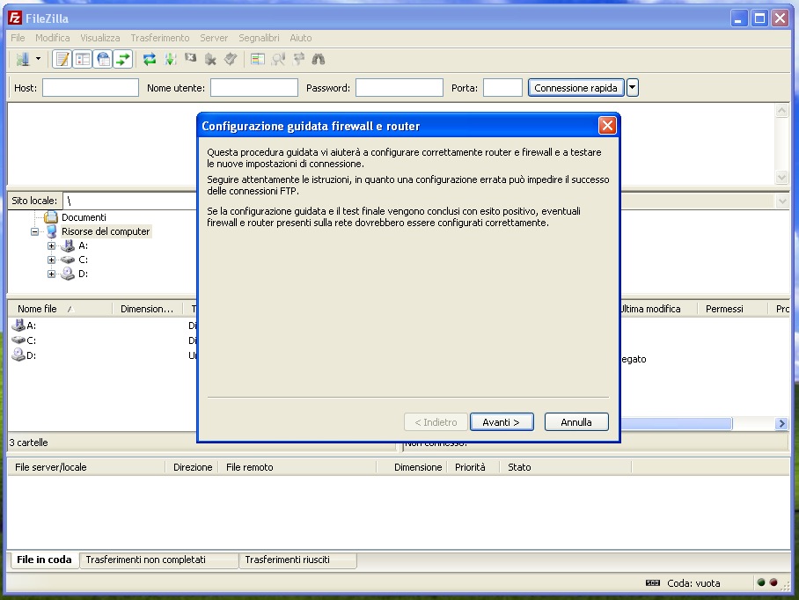Open the Trasferimento menu
The height and width of the screenshot is (600, 799).
pos(159,38)
